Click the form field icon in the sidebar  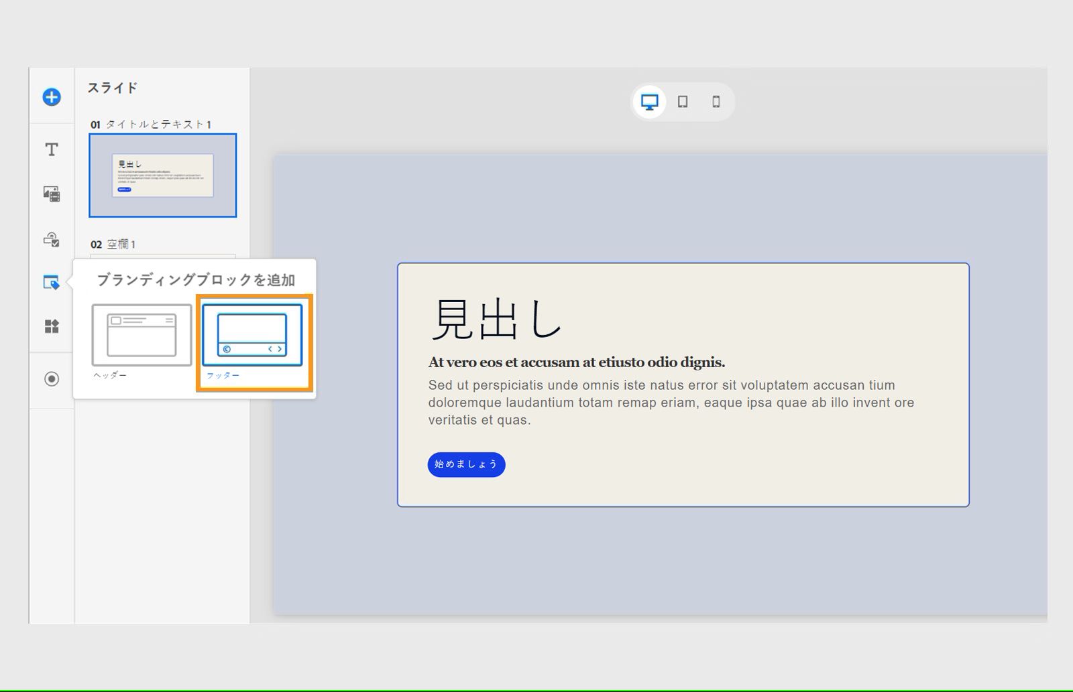click(x=50, y=238)
